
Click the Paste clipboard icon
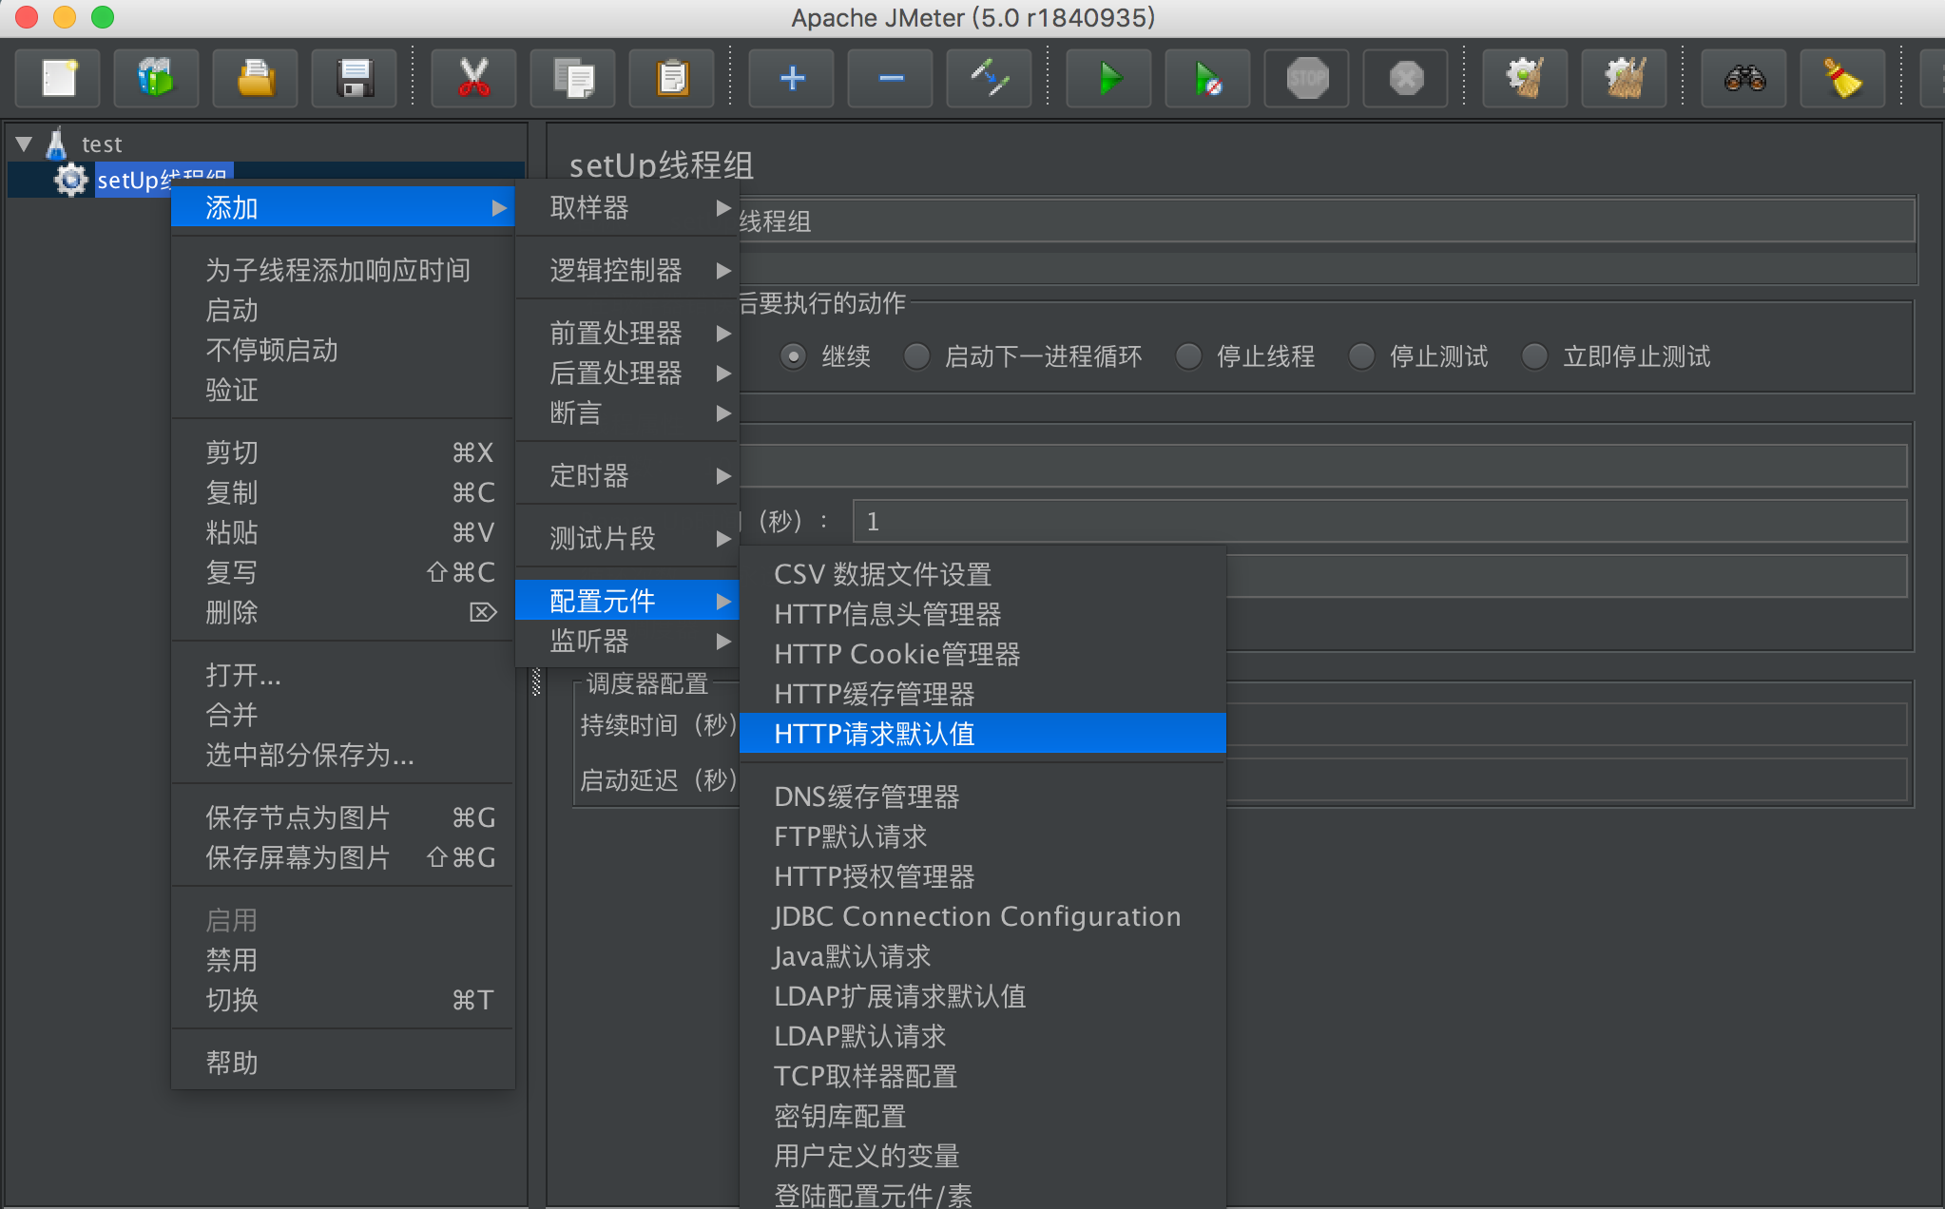[x=672, y=78]
